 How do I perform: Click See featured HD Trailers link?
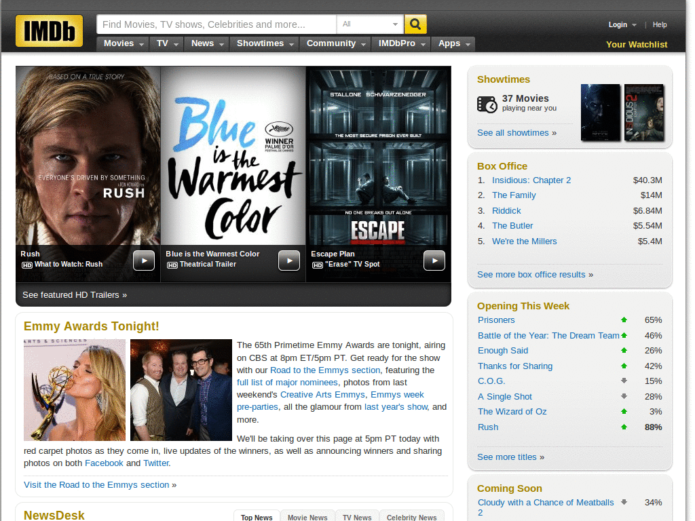(75, 294)
